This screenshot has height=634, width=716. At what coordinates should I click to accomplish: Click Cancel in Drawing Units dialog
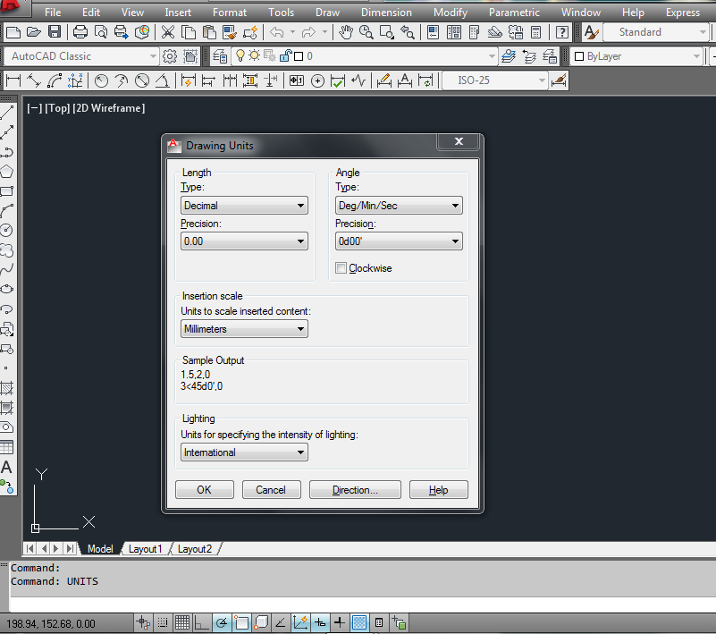click(271, 490)
